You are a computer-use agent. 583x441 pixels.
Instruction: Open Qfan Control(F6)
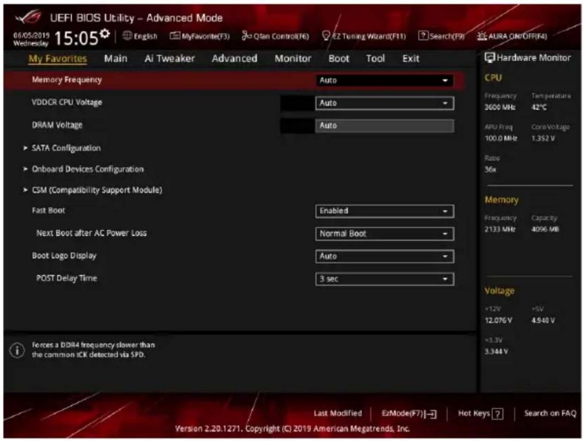275,36
